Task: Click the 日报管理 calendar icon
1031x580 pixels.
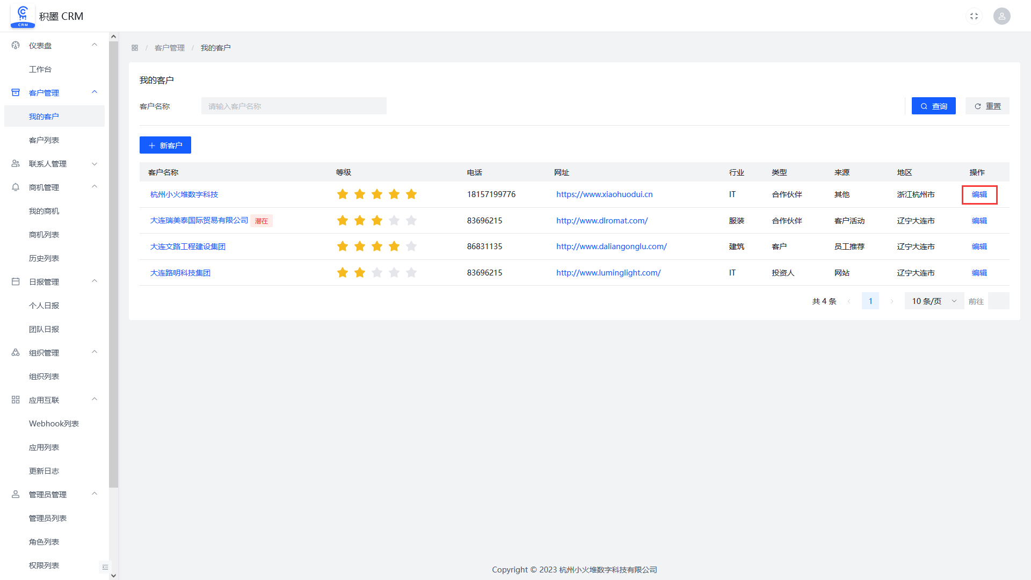Action: pyautogui.click(x=16, y=282)
